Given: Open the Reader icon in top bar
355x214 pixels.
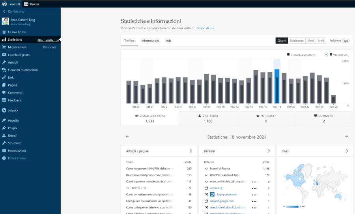Looking at the screenshot, I should [x=26, y=4].
